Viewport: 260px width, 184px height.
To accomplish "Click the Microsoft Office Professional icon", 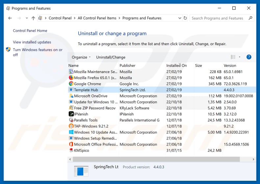I will (71, 145).
